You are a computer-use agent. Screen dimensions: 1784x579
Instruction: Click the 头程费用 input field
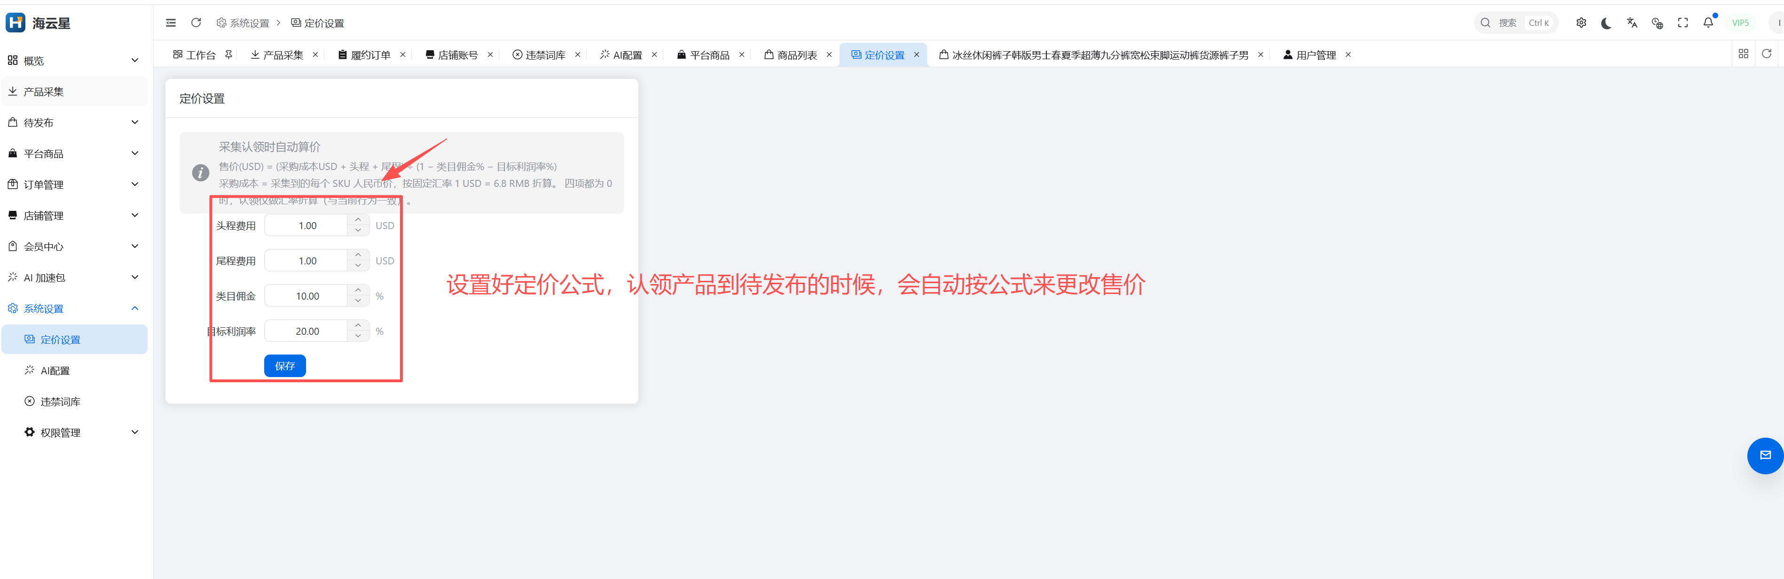pos(307,225)
